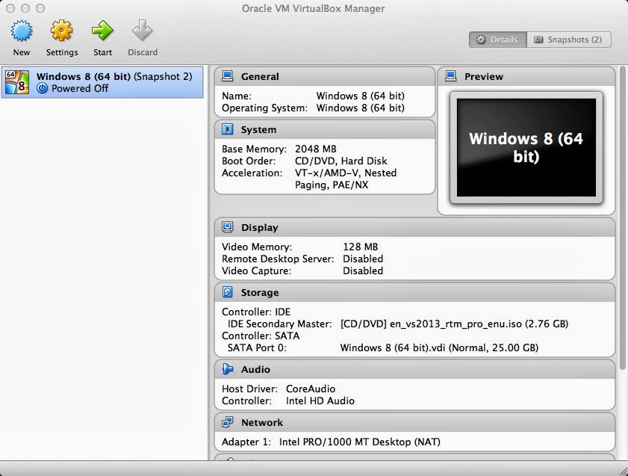Click the window resize grip corner
628x476 pixels.
click(x=623, y=472)
